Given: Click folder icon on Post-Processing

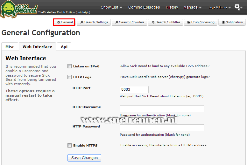Looking at the screenshot, I should click(x=188, y=22).
